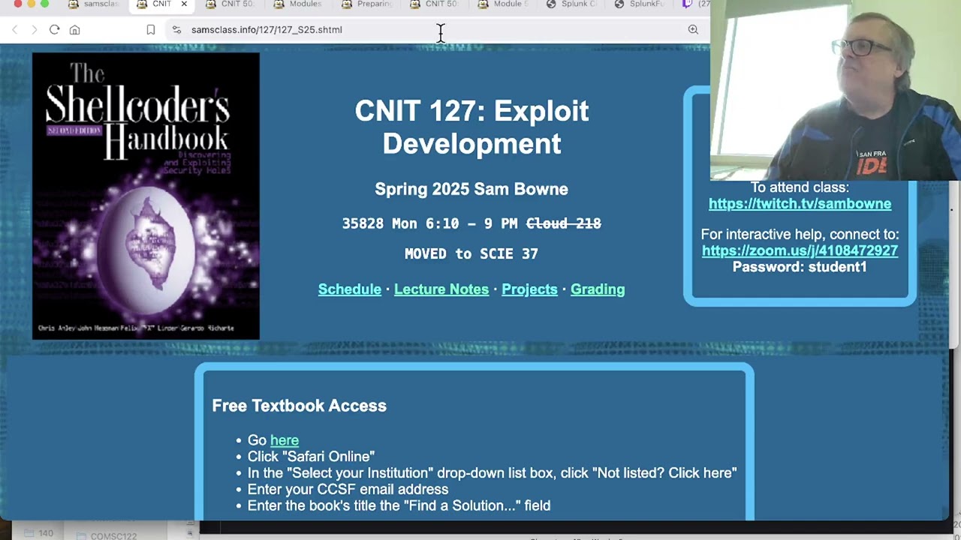Go forward to the next page
The image size is (961, 540).
point(34,30)
